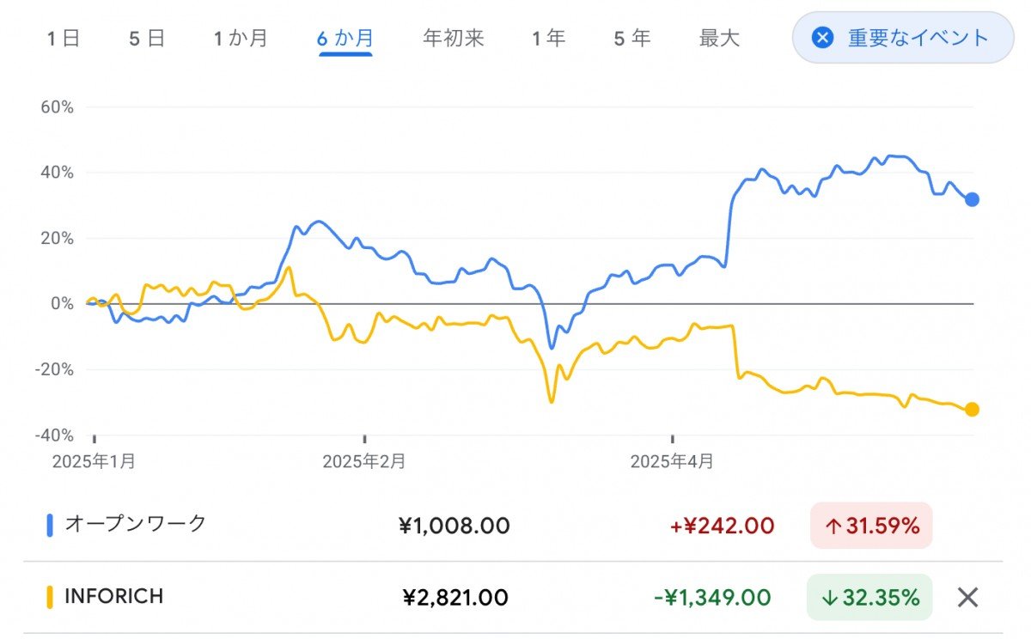Click the yellow endpoint dot on chart
1031x639 pixels.
pyautogui.click(x=972, y=410)
